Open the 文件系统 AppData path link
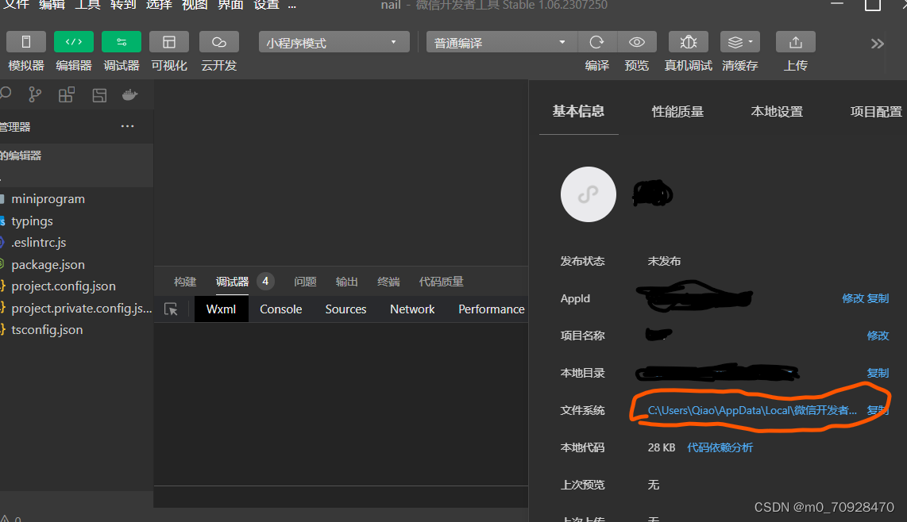 [752, 410]
